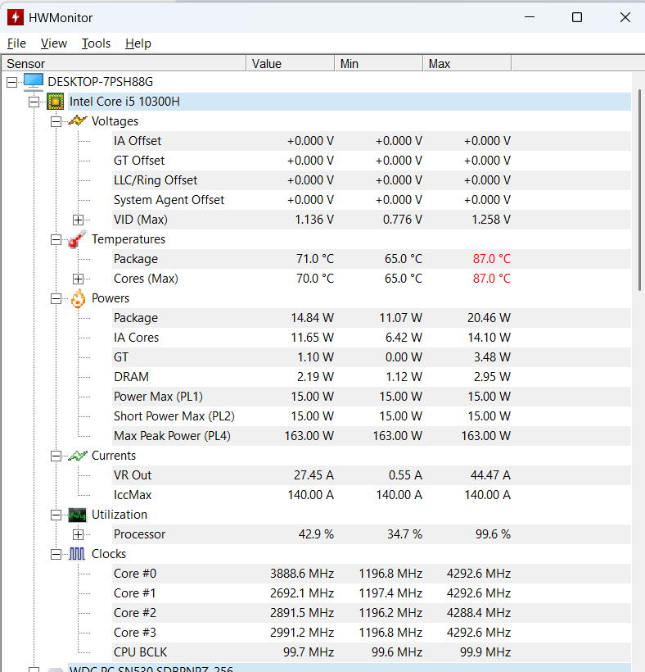Expand the Cores (Max) entry
This screenshot has width=645, height=672.
click(78, 279)
